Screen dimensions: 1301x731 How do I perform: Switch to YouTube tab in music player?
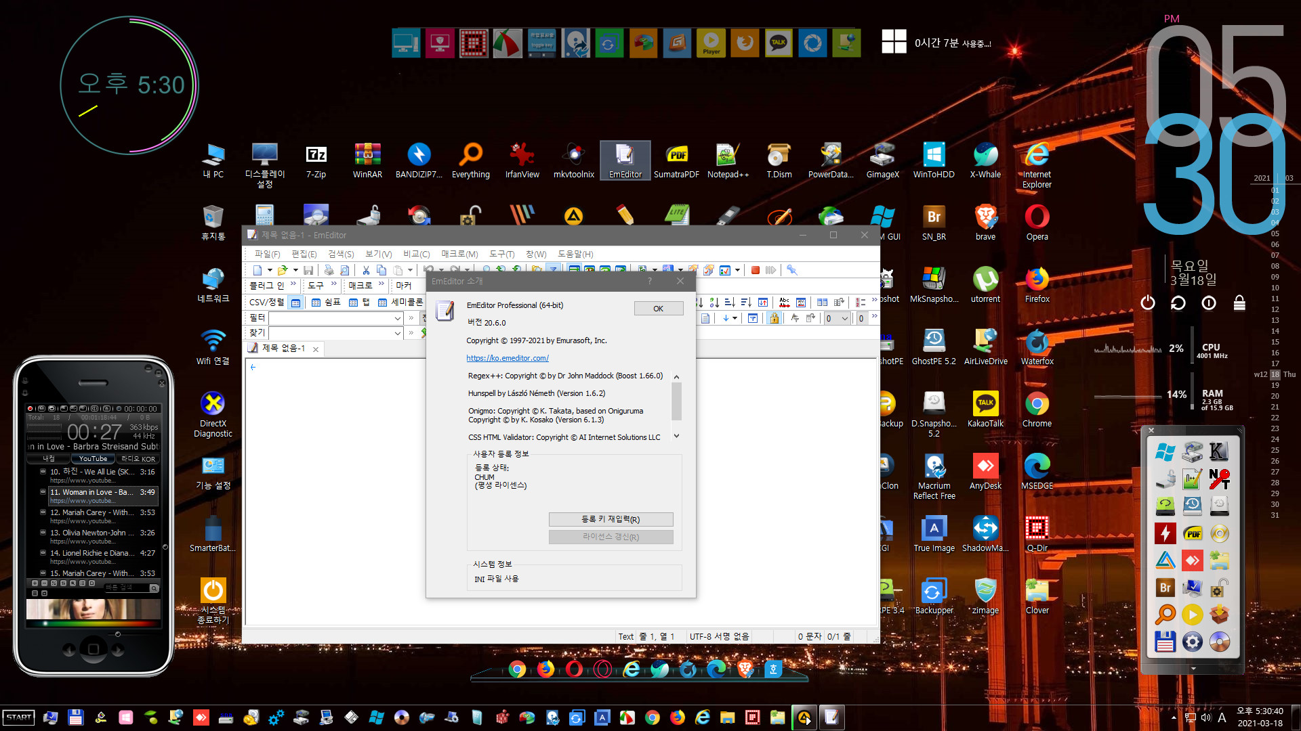(93, 458)
